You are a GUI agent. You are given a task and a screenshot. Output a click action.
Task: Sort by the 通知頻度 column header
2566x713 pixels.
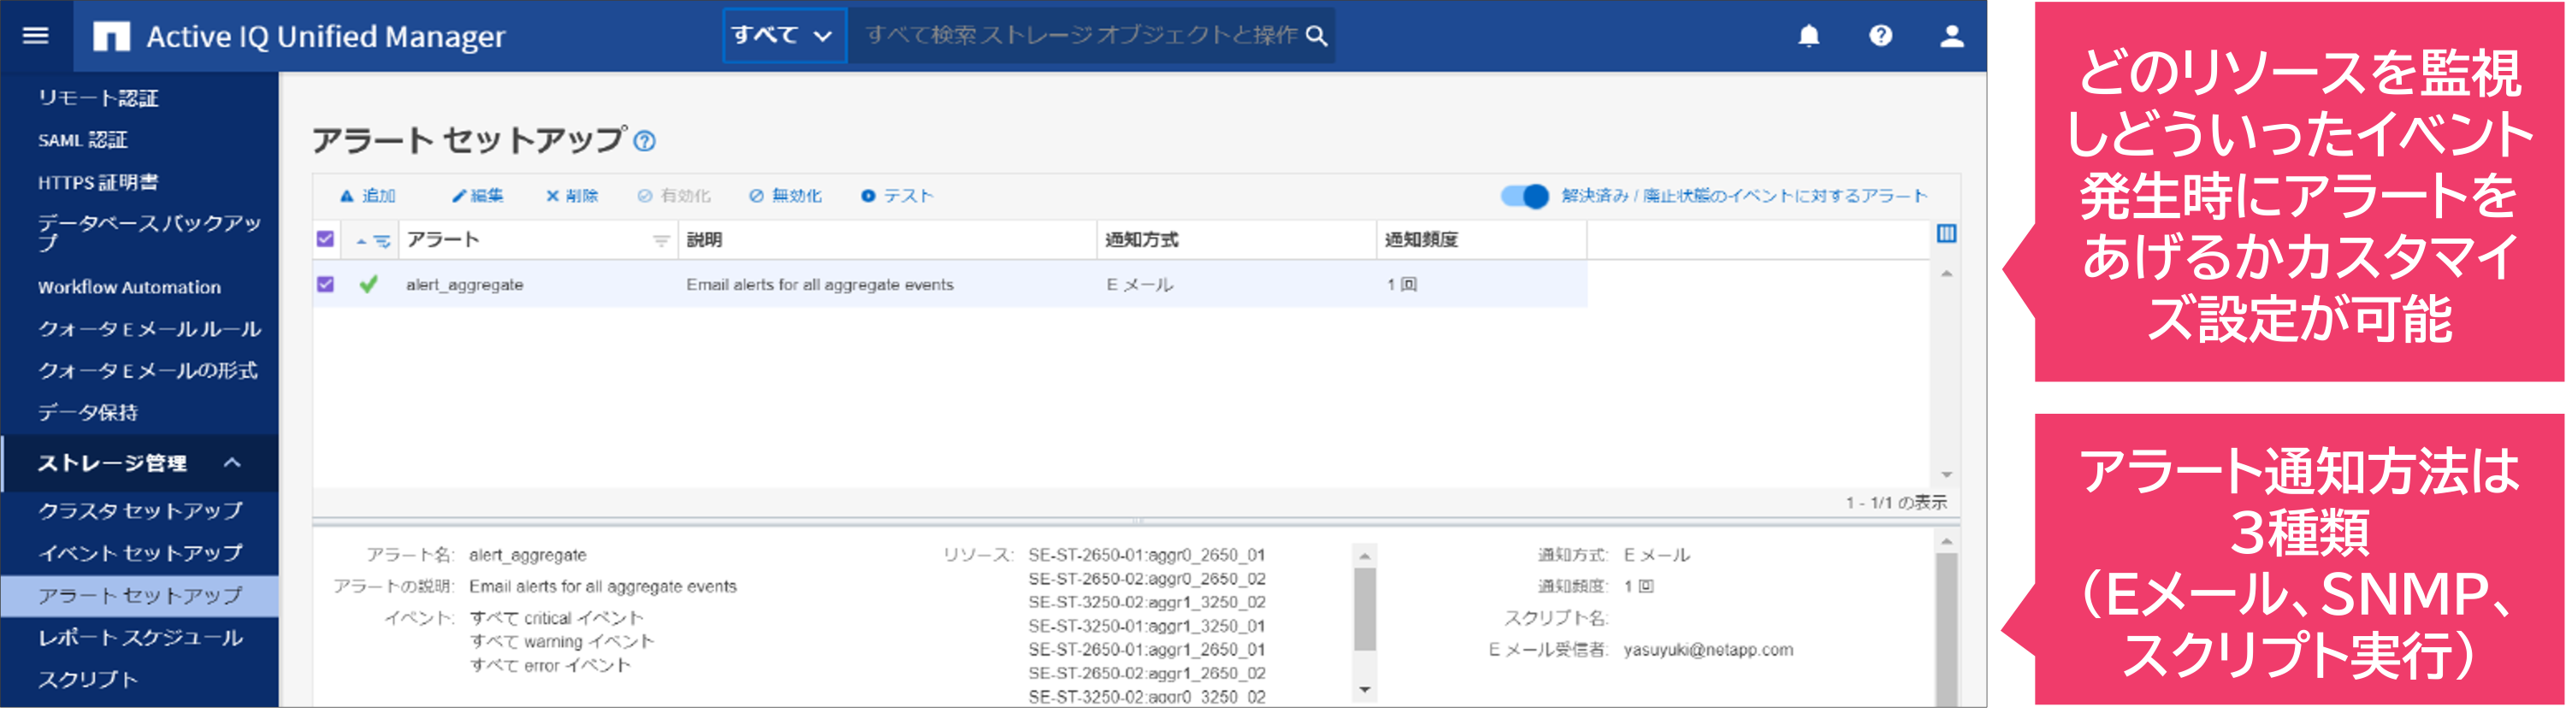click(x=1422, y=240)
